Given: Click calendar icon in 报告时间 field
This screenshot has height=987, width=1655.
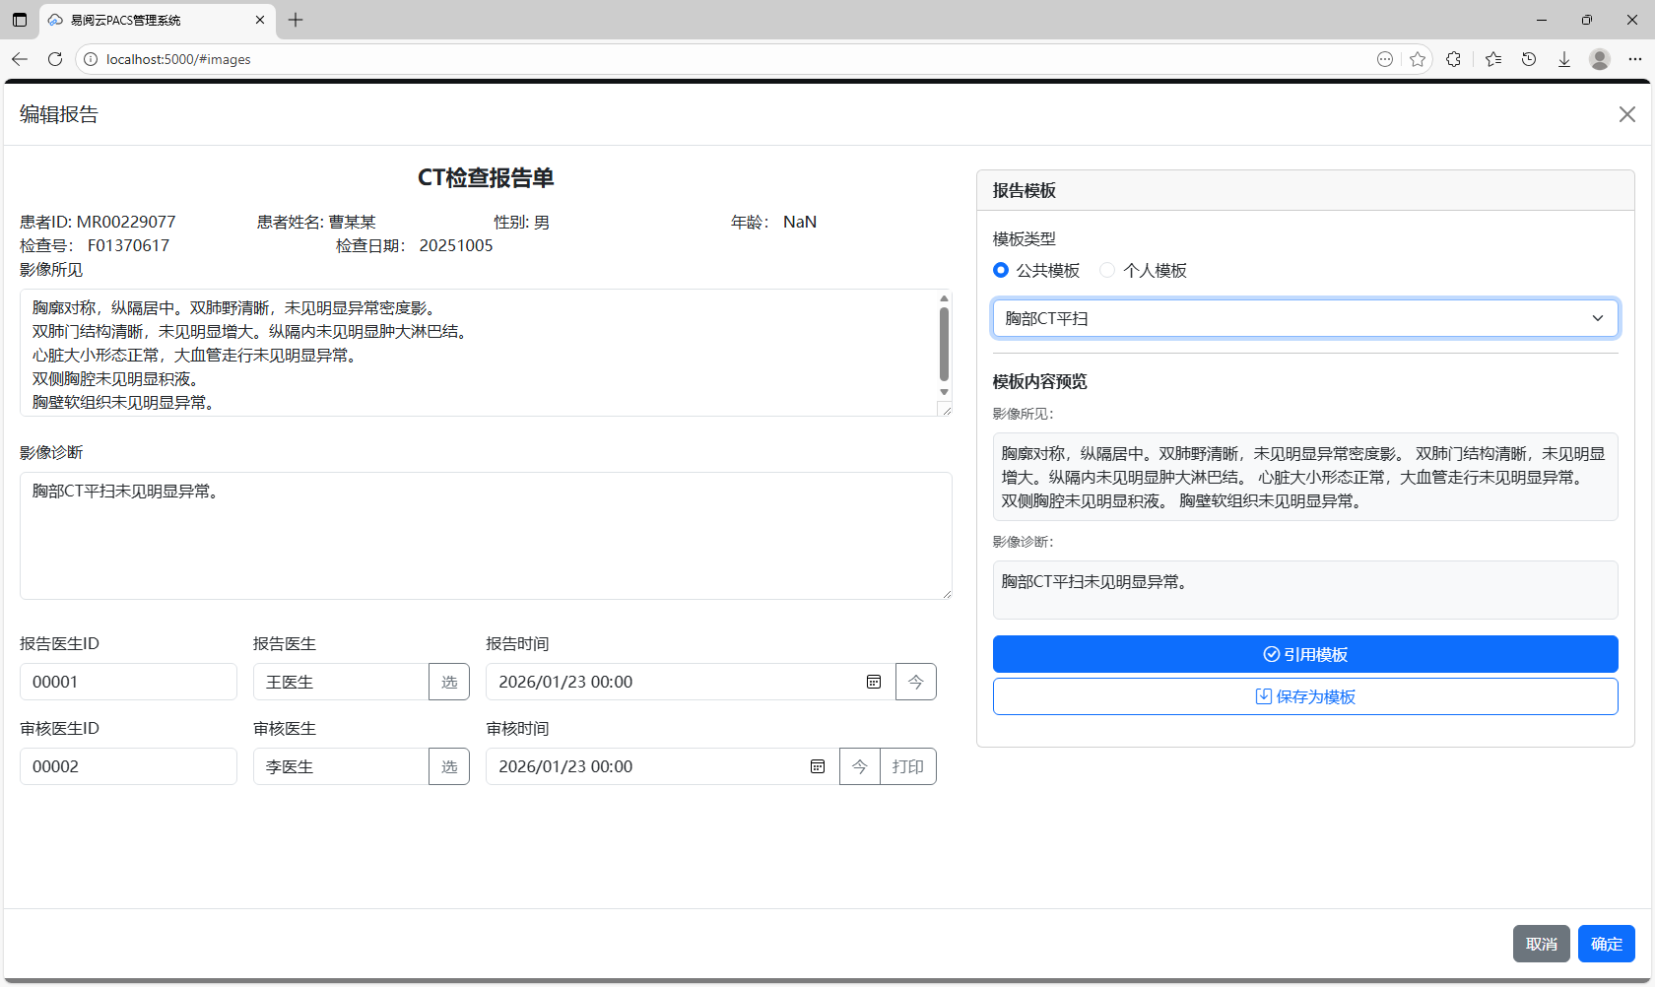Looking at the screenshot, I should [x=873, y=682].
